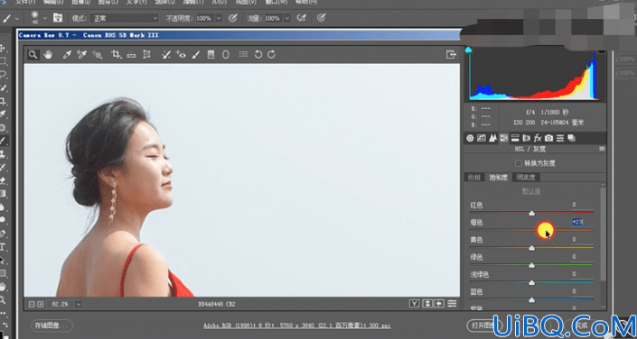Click the 浅绿色 saturation slider handle

tap(531, 282)
